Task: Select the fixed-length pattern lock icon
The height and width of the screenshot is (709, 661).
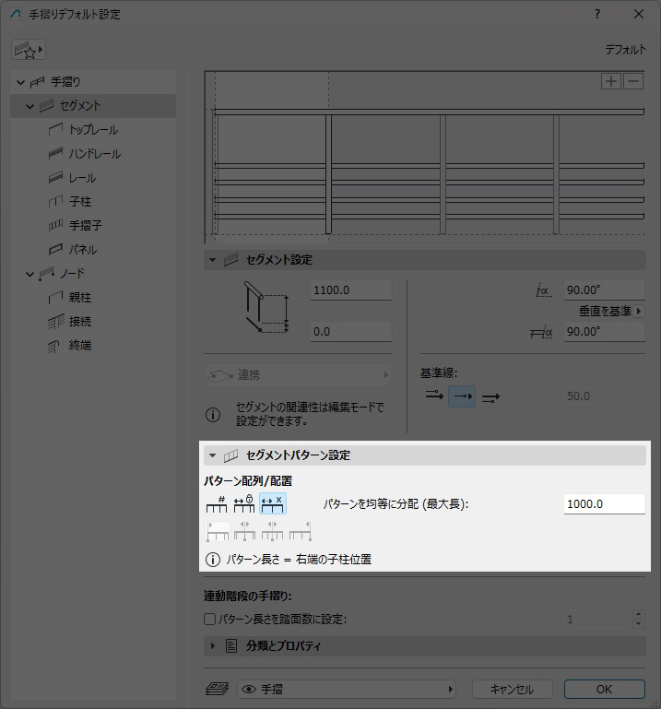Action: pos(244,503)
